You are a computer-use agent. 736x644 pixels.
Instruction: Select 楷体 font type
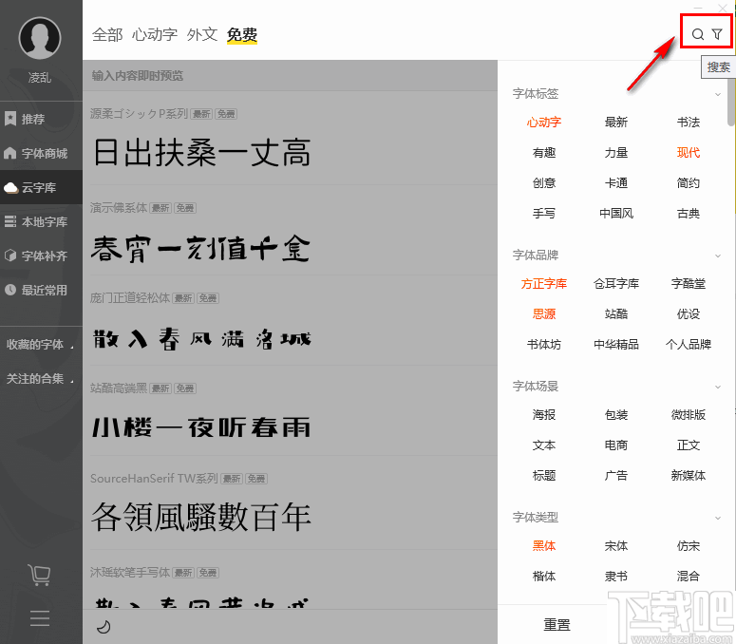(x=544, y=576)
